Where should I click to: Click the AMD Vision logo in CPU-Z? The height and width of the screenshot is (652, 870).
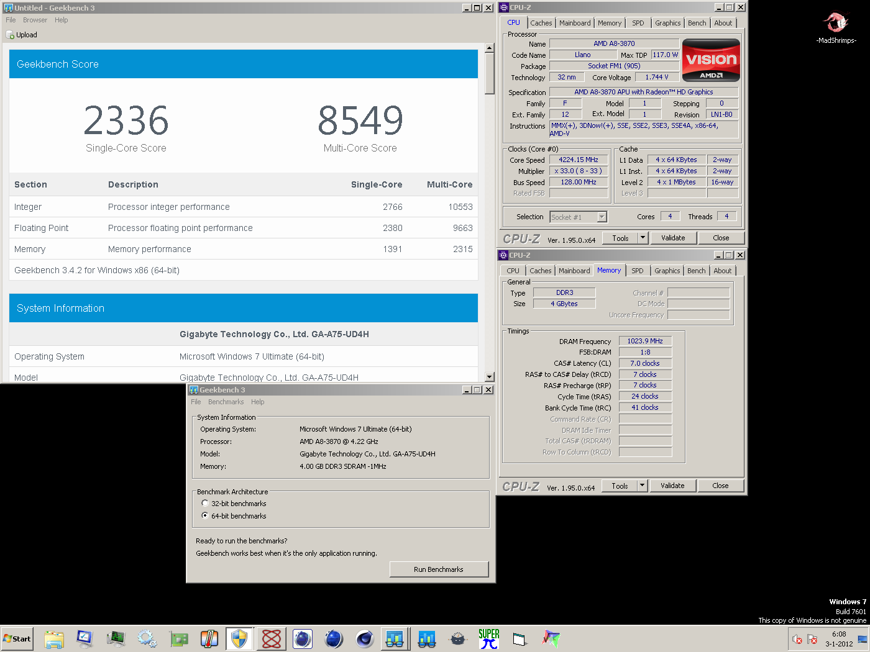711,60
